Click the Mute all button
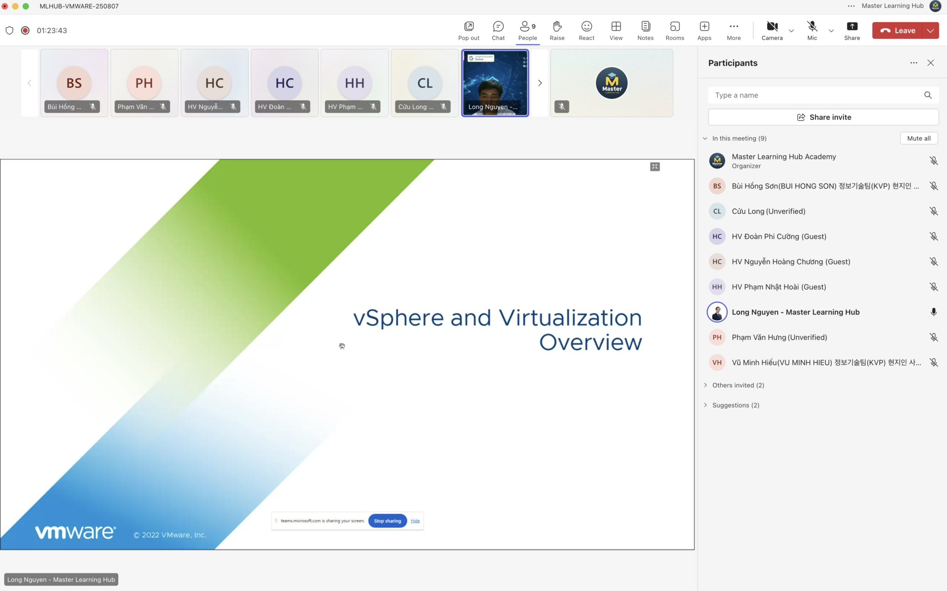The height and width of the screenshot is (591, 947). point(918,138)
